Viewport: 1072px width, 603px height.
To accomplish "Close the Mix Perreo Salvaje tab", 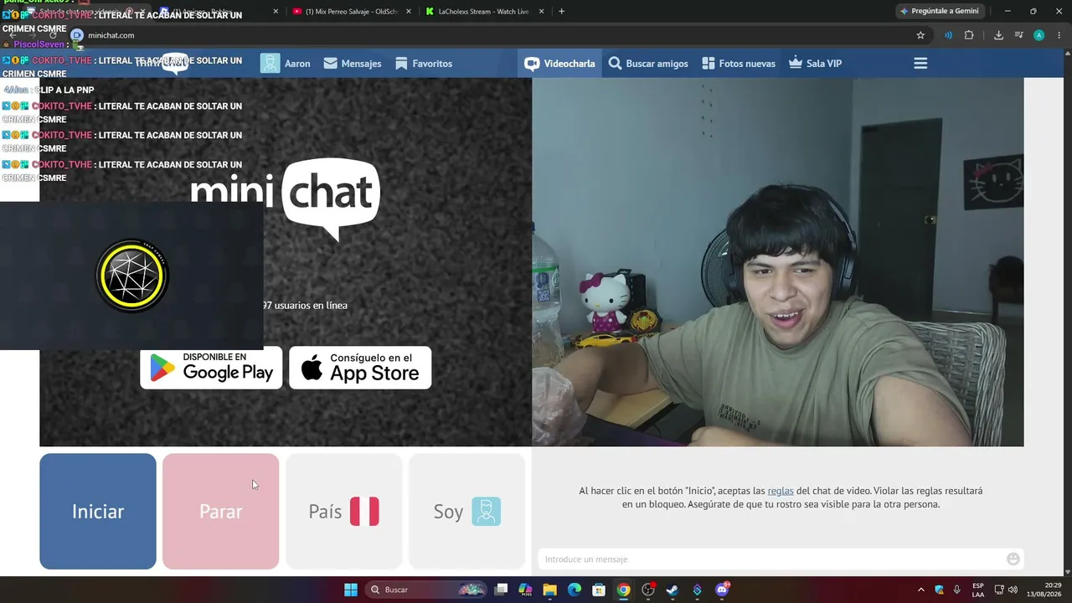I will (408, 12).
